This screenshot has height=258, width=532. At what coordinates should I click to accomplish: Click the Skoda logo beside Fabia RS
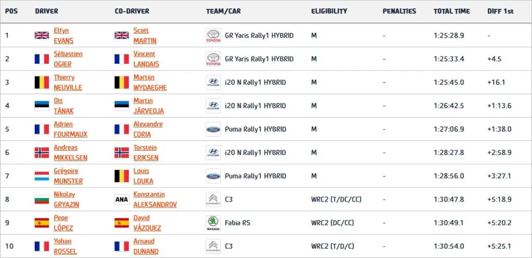(x=214, y=223)
